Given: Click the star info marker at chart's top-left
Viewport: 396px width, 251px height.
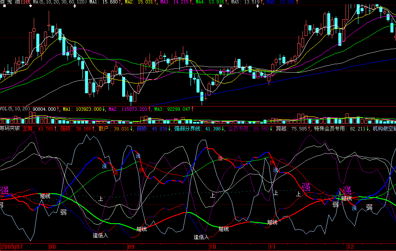Looking at the screenshot, I should [x=4, y=6].
